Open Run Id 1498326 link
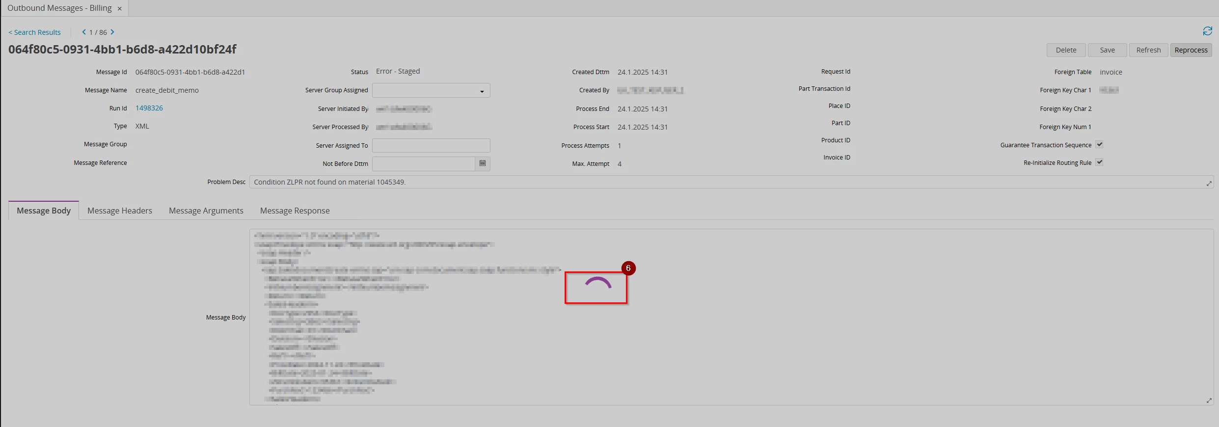This screenshot has width=1219, height=427. click(x=149, y=108)
